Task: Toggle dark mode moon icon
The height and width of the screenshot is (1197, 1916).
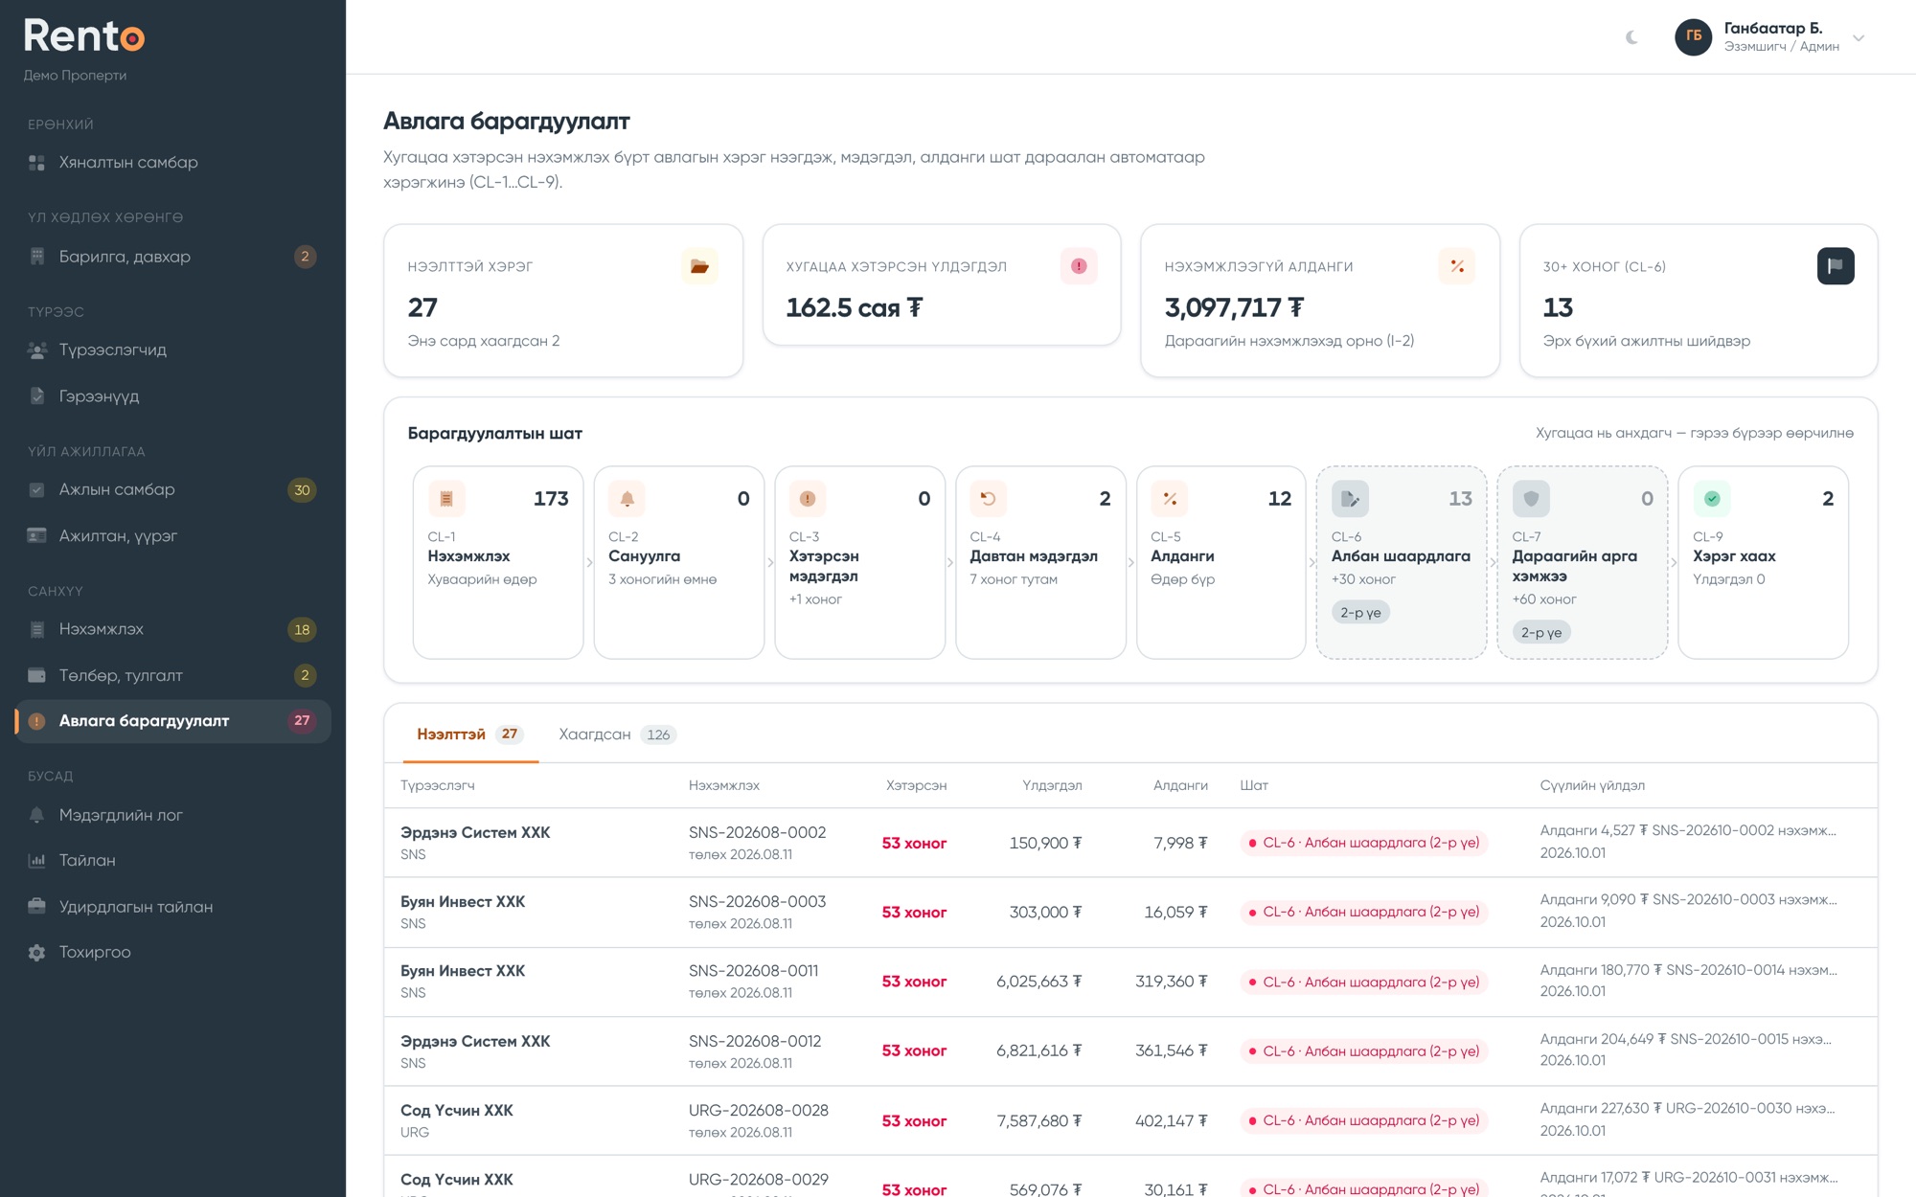Action: tap(1631, 37)
